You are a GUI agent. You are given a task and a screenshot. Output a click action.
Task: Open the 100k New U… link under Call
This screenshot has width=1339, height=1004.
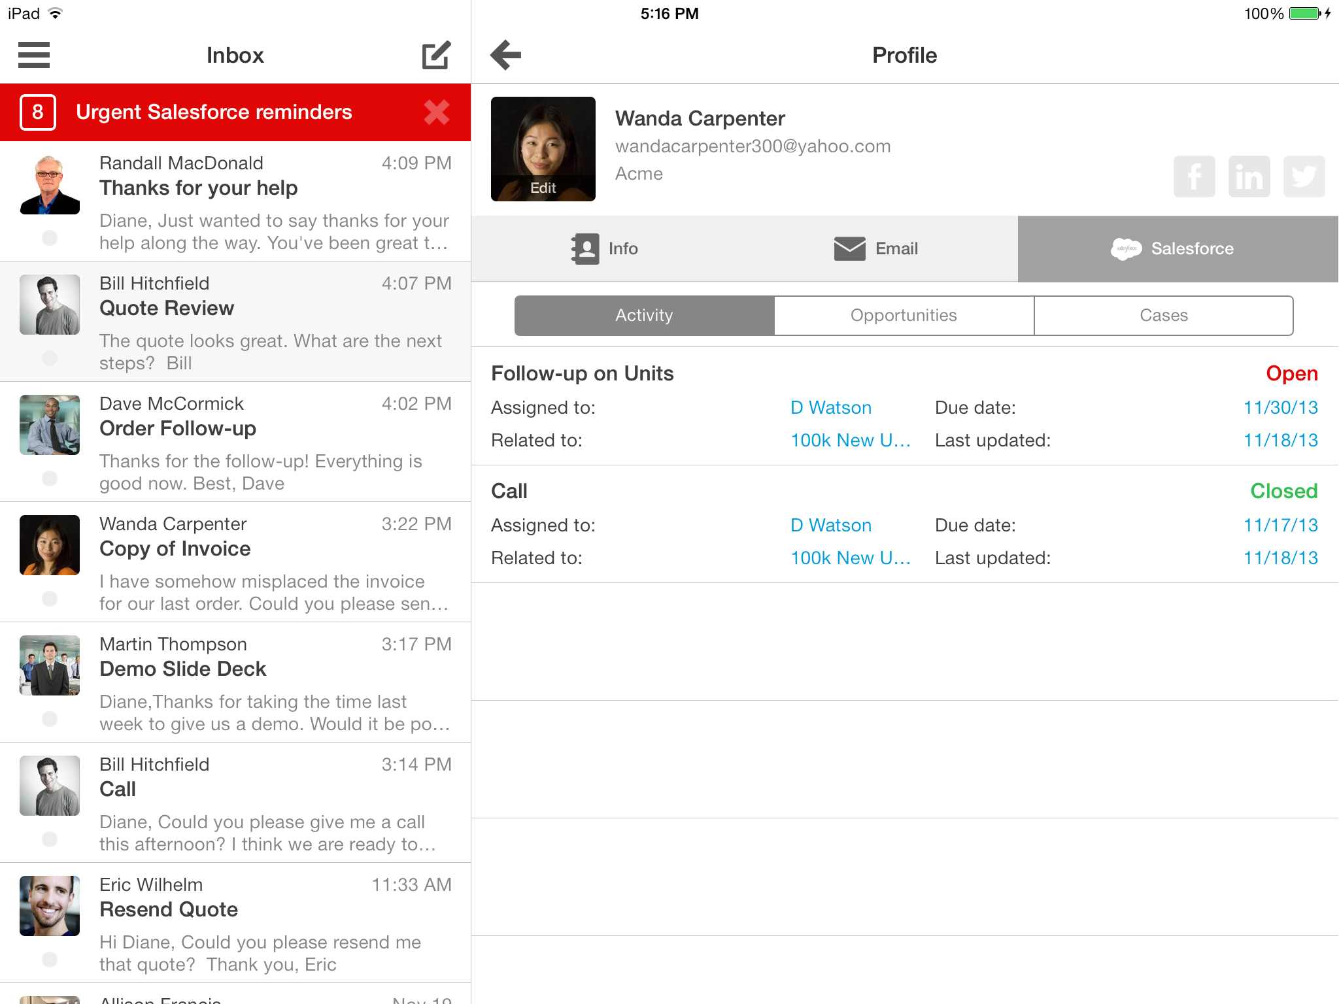pos(850,558)
